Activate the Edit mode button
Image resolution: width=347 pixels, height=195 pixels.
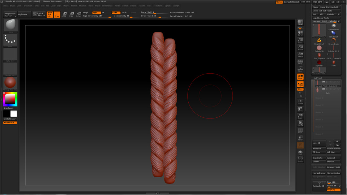tap(50, 14)
